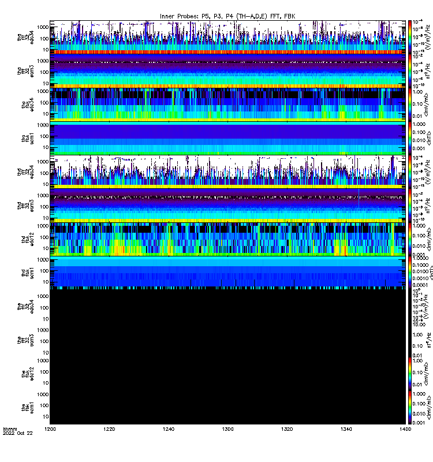Click the thd fbk edc12 spectrogram panel
Viewport: 433px width, 462px height.
(x=227, y=239)
